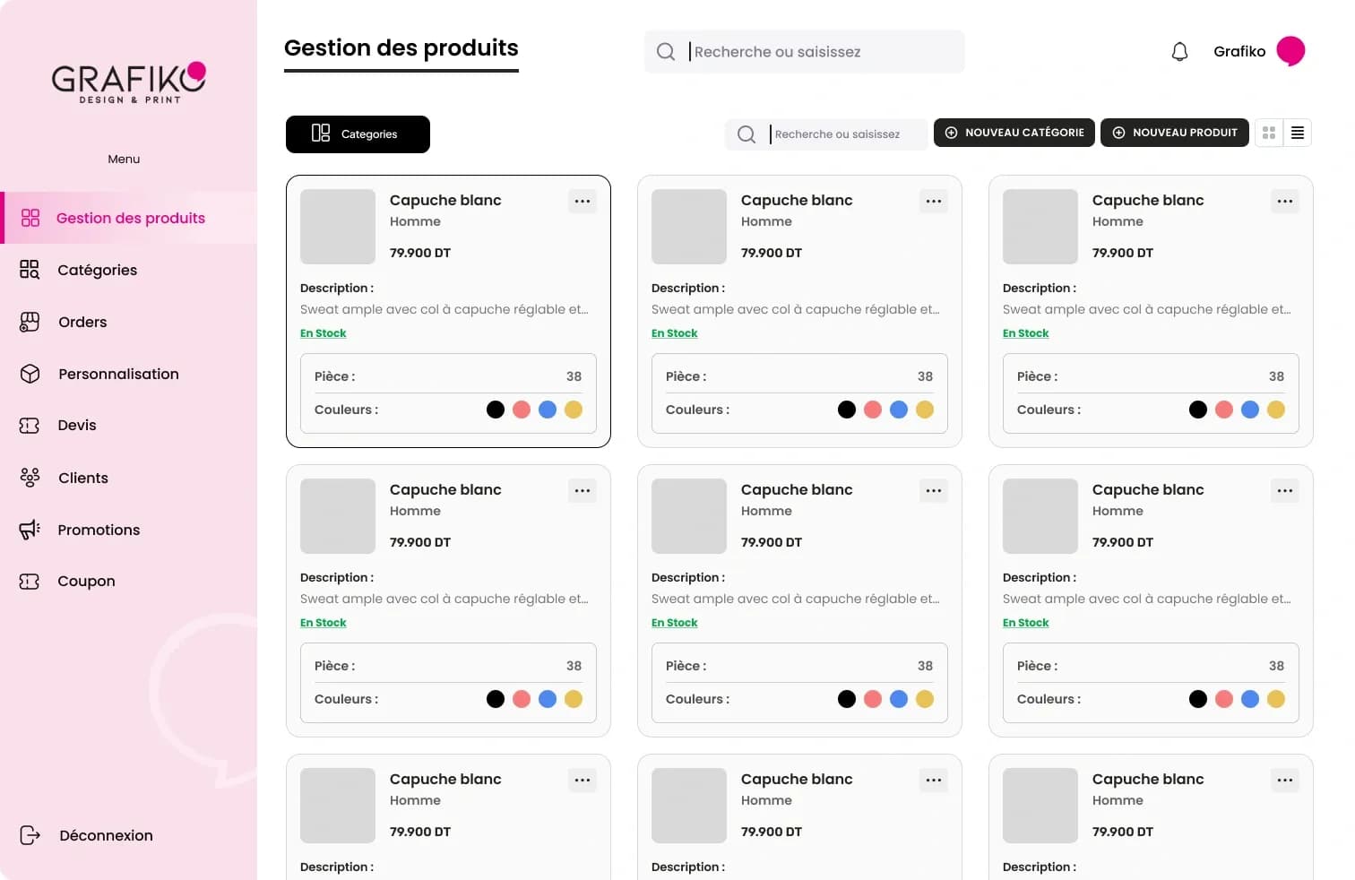Click the Grafiko pink profile avatar
This screenshot has width=1355, height=880.
[1290, 51]
